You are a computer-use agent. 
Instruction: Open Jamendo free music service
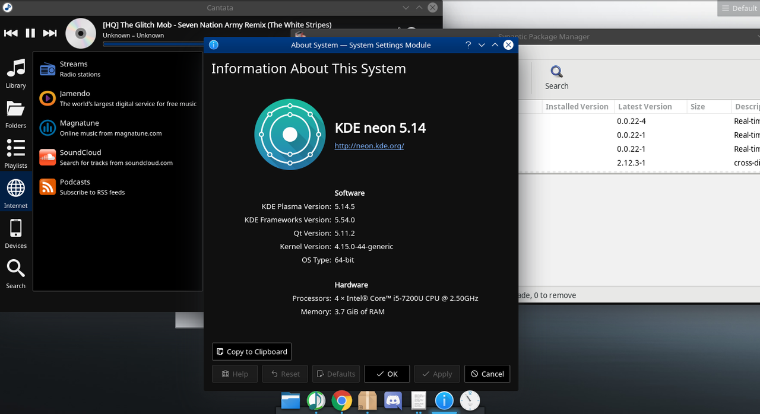(x=118, y=98)
